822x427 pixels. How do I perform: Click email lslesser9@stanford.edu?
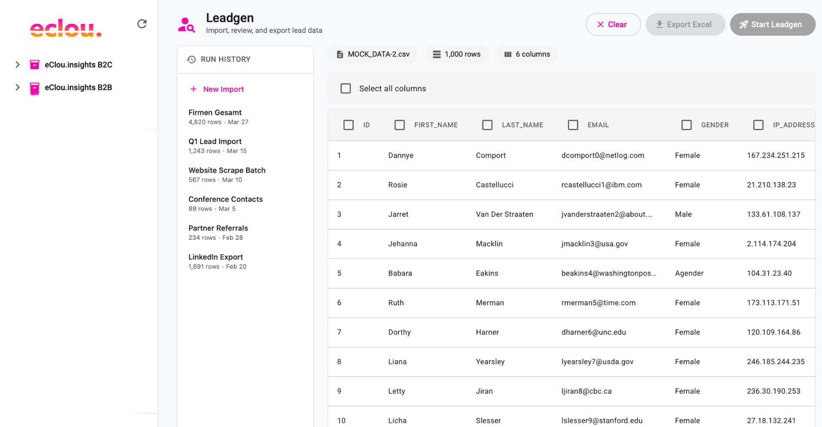pos(602,421)
